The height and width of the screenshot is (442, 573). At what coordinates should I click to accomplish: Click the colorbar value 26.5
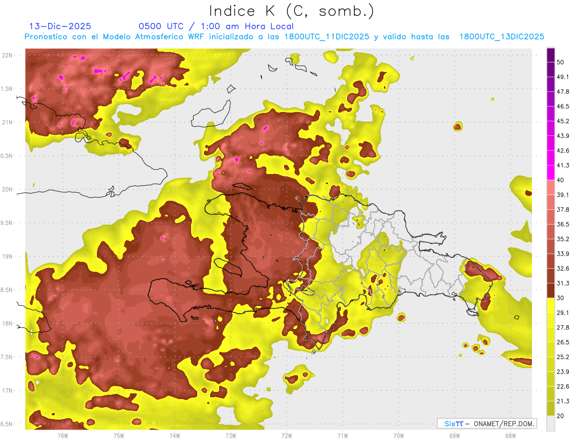[563, 342]
